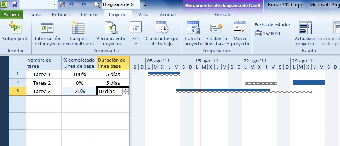Select the Nombre de tarea column header
Screen dimensions: 340x146
pyautogui.click(x=44, y=63)
